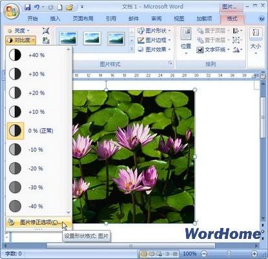Screen dimensions: 268x259
Task: Open the 亮度 brightness dropdown
Action: (19, 31)
